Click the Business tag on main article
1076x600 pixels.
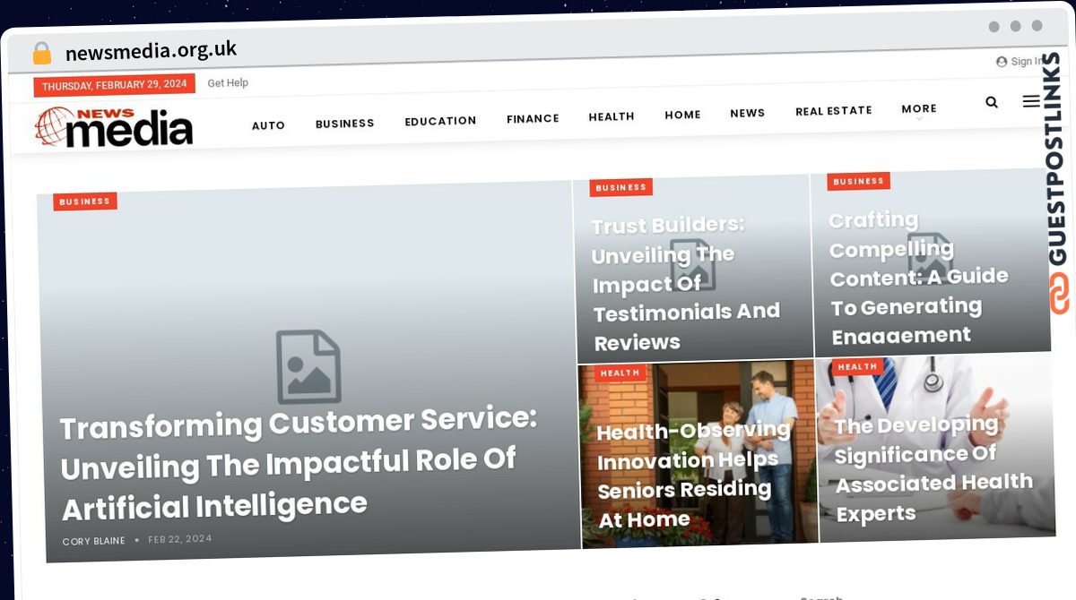pos(84,201)
